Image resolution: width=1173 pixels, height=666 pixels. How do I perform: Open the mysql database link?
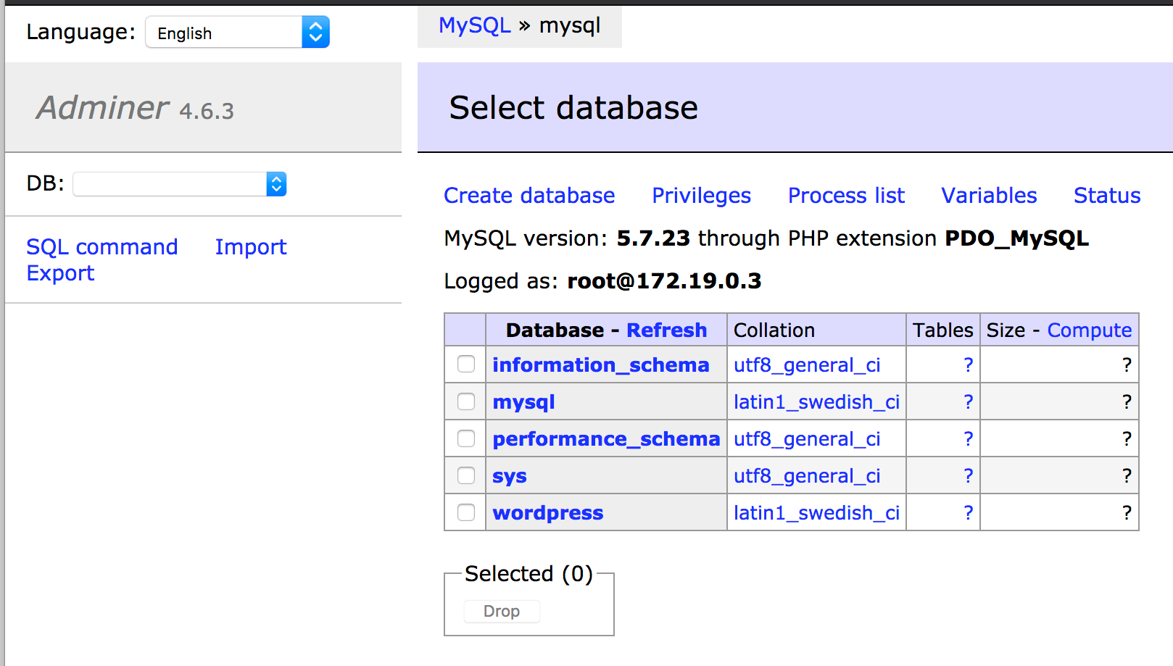tap(523, 402)
